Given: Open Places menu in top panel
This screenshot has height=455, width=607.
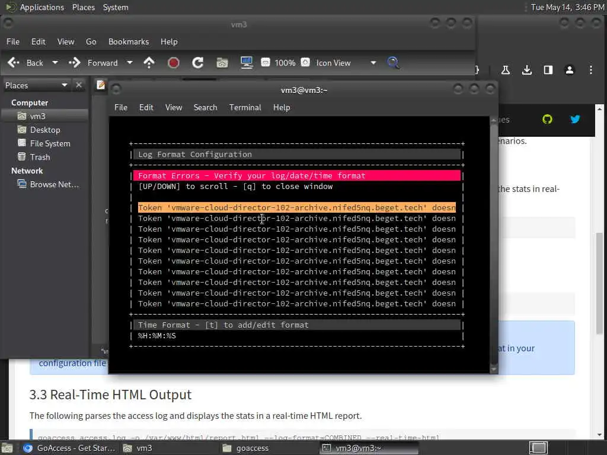Looking at the screenshot, I should coord(84,7).
